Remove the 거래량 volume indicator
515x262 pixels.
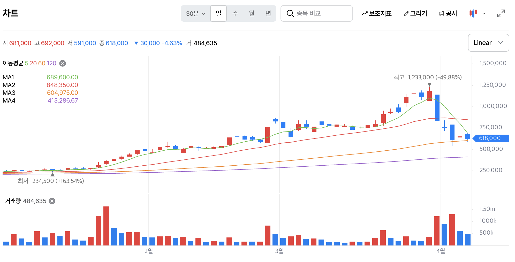tap(52, 201)
